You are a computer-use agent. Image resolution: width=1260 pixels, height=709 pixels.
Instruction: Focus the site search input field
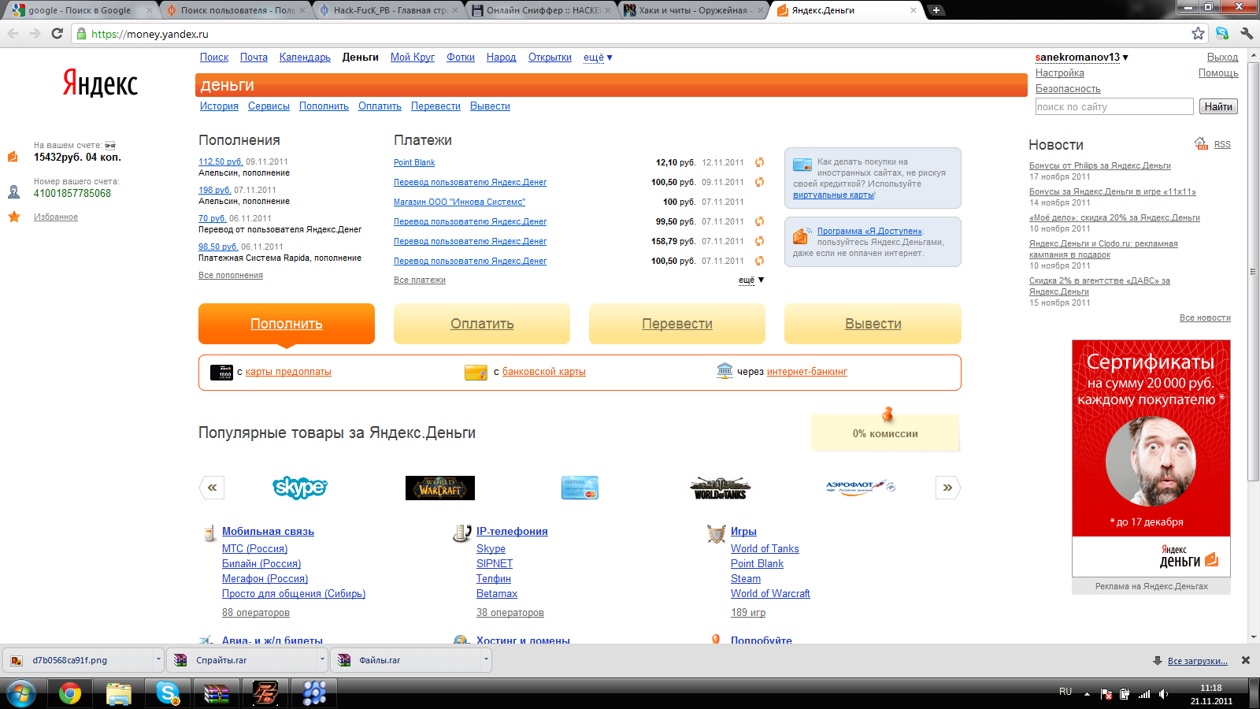(x=1114, y=106)
